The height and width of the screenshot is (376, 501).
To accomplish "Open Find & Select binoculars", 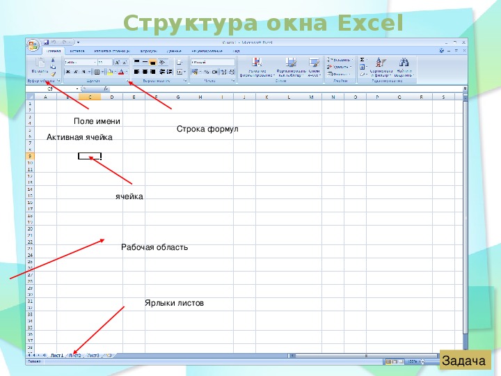I will click(404, 67).
